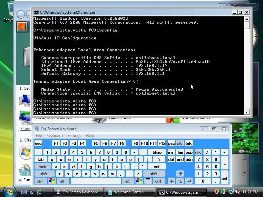Viewport: 263px width, 197px height.
Task: Click the main ent key beside apostrophe
Action: (x=156, y=167)
